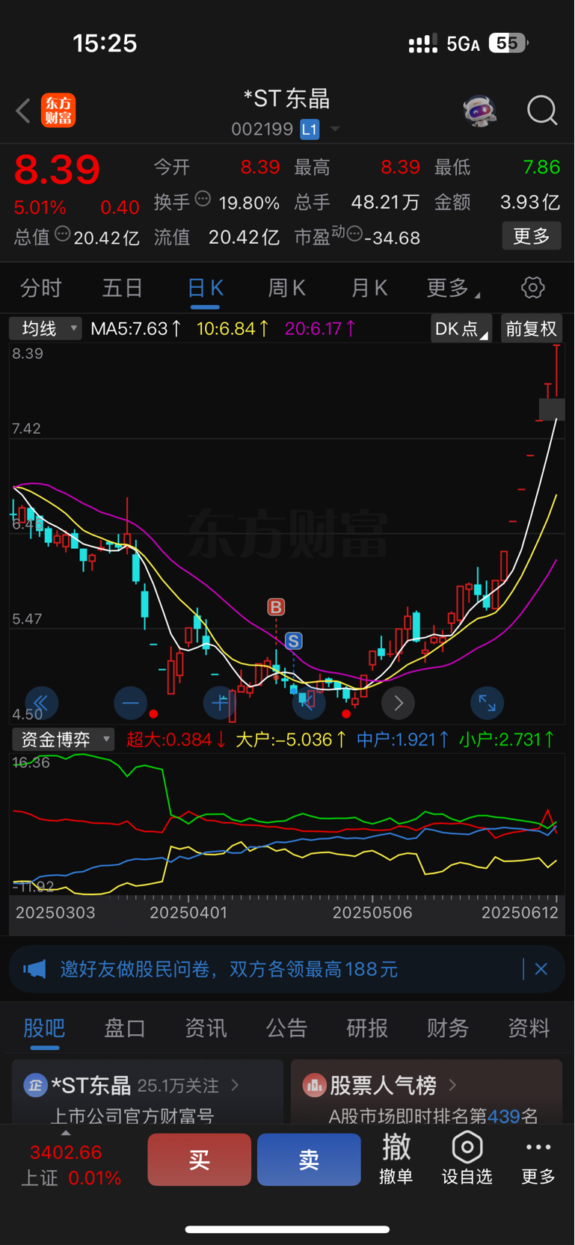Image resolution: width=575 pixels, height=1245 pixels.
Task: Tap the S sell marker on chart
Action: pos(294,641)
